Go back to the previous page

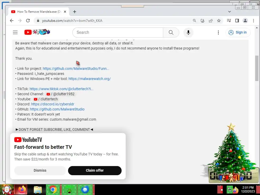pos(12,21)
